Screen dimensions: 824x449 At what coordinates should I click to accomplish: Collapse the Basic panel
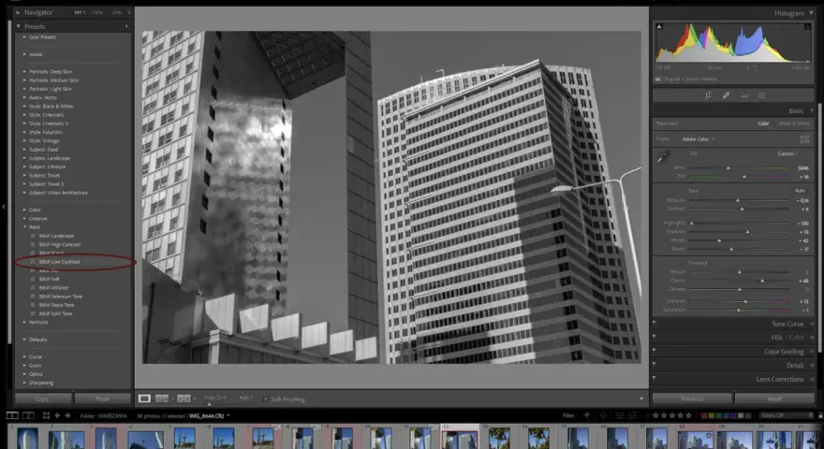click(x=812, y=110)
